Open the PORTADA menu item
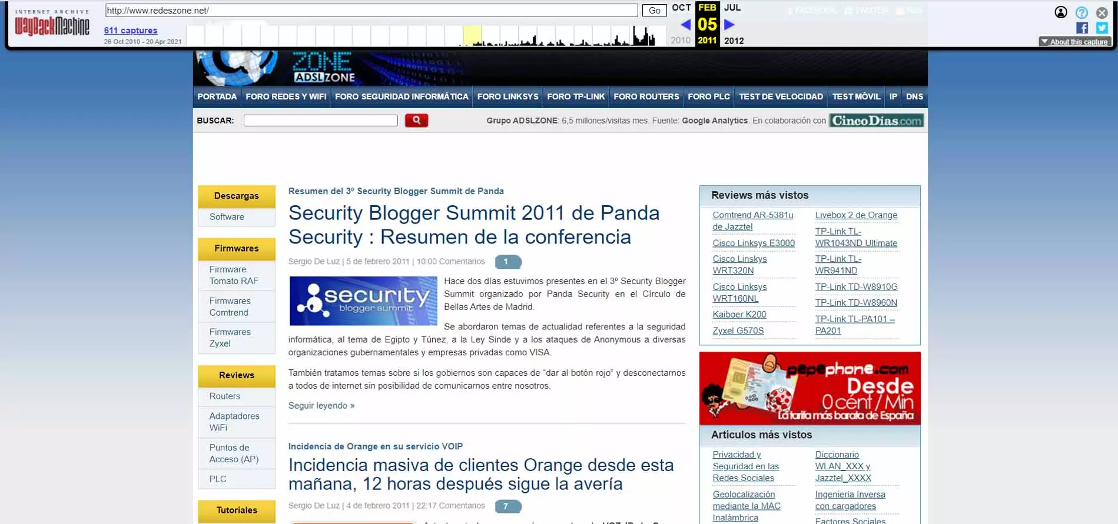The image size is (1118, 524). pyautogui.click(x=217, y=96)
